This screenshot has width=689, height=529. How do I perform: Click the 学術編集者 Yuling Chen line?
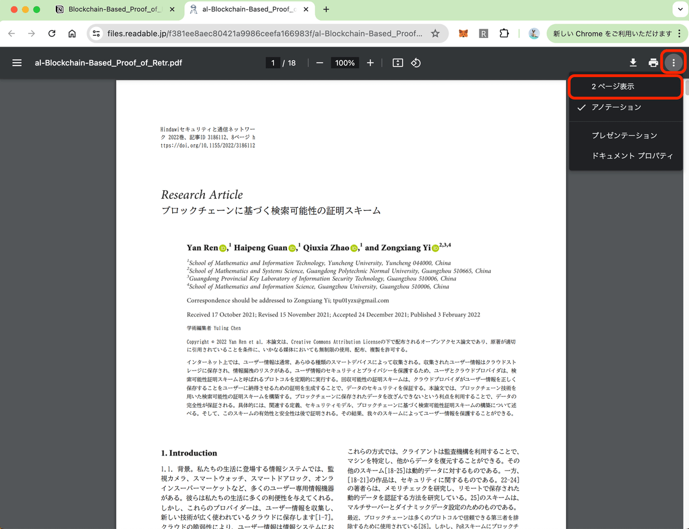click(214, 328)
